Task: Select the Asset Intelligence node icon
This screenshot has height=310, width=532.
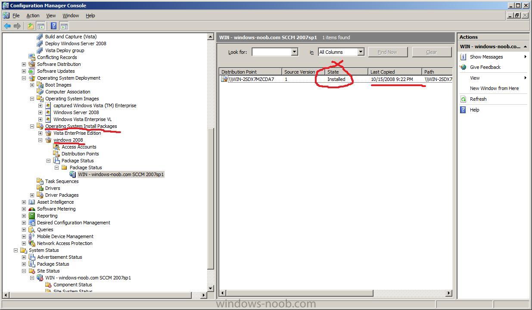Action: click(32, 202)
